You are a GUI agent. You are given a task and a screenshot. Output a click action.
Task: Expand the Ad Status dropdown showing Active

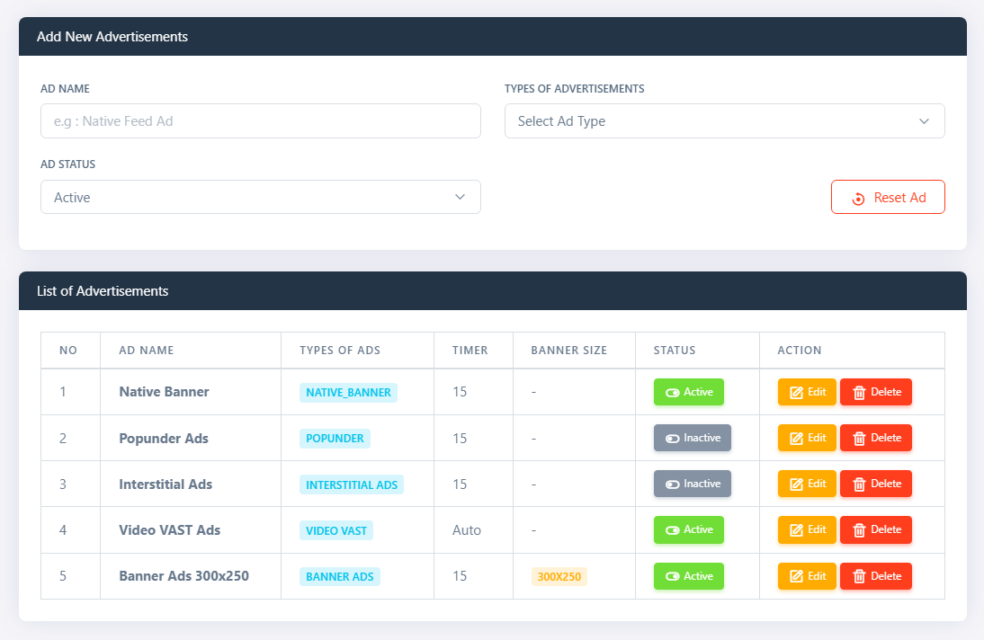(x=261, y=197)
